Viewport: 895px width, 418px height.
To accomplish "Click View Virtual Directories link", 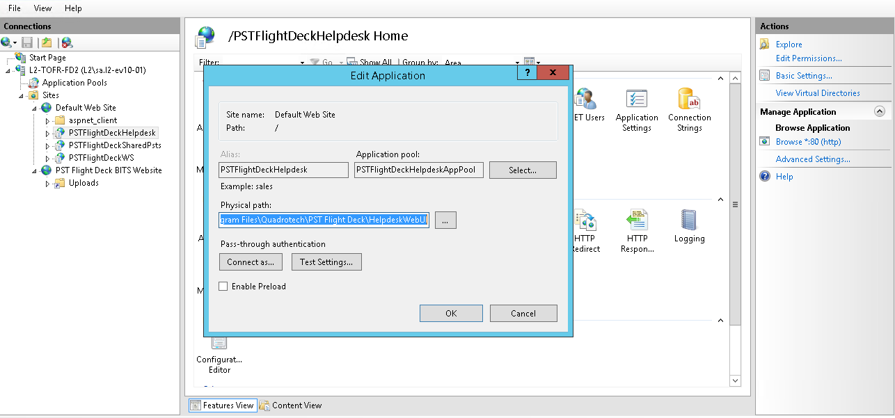I will (x=818, y=93).
